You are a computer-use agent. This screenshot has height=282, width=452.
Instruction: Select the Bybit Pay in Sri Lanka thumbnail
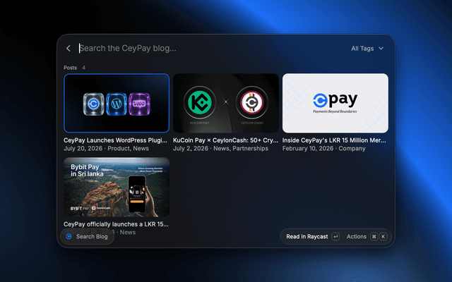pyautogui.click(x=117, y=187)
